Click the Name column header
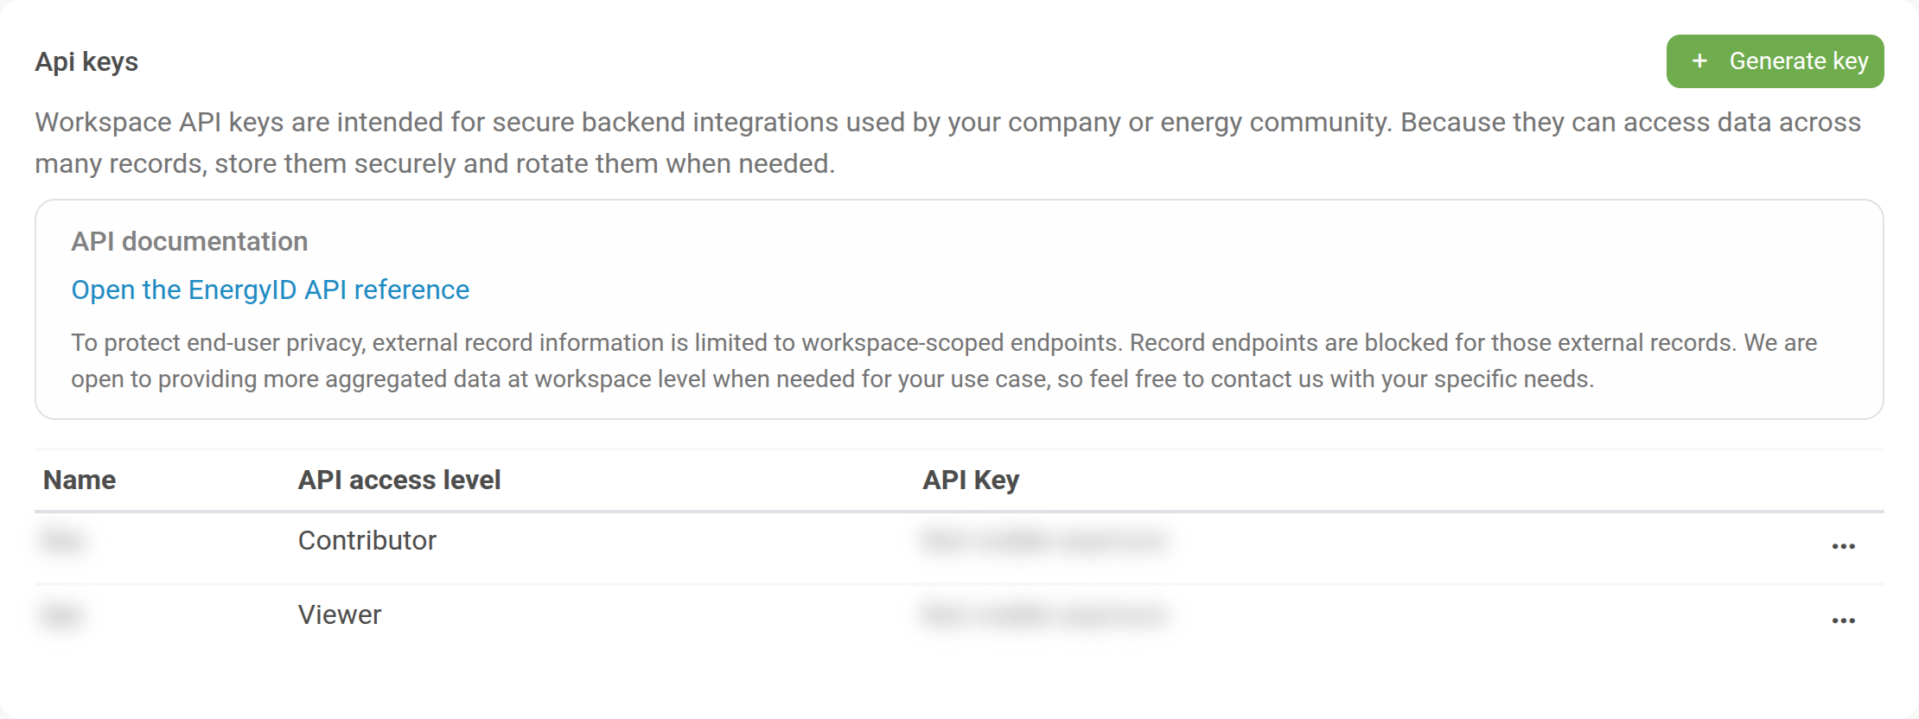The image size is (1919, 719). [80, 480]
